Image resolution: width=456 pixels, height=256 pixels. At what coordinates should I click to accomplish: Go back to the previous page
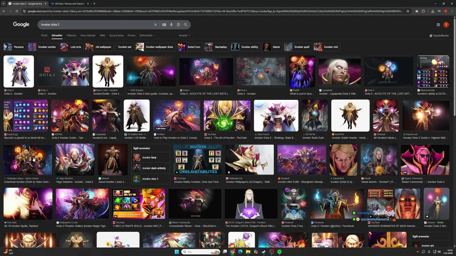[4, 11]
